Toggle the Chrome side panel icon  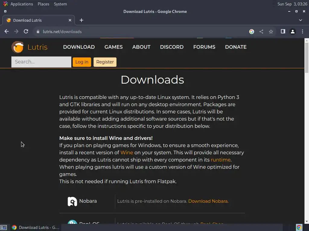point(283,31)
